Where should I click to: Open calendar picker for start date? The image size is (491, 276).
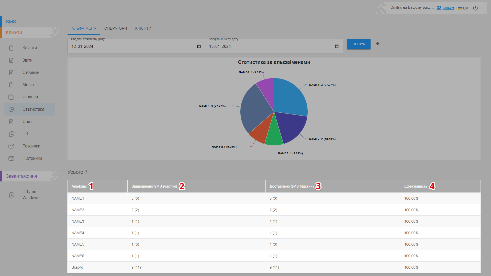point(199,46)
